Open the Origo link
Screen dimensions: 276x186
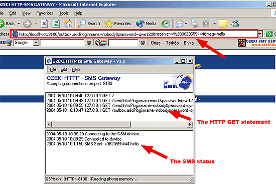point(156,43)
